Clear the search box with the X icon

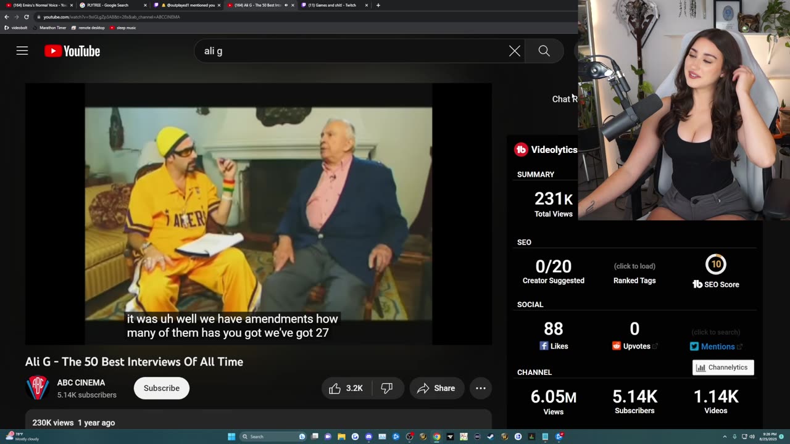(514, 51)
